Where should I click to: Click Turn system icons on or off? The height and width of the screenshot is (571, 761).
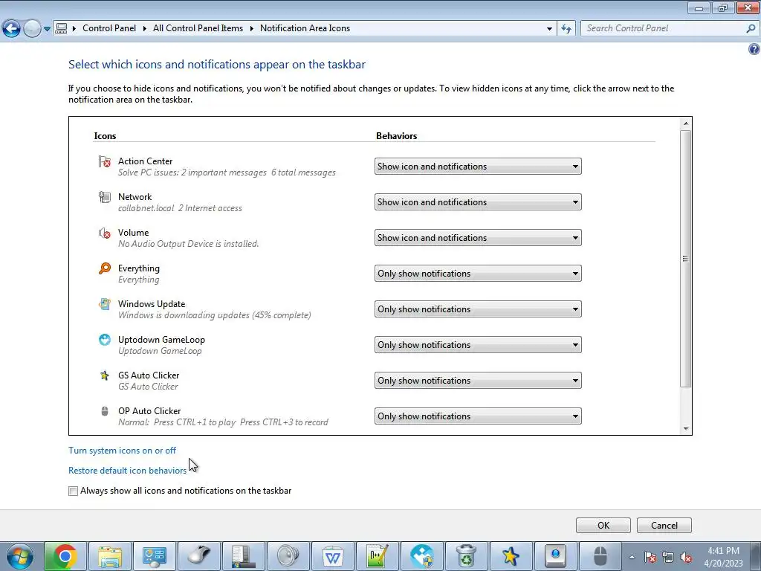click(123, 451)
